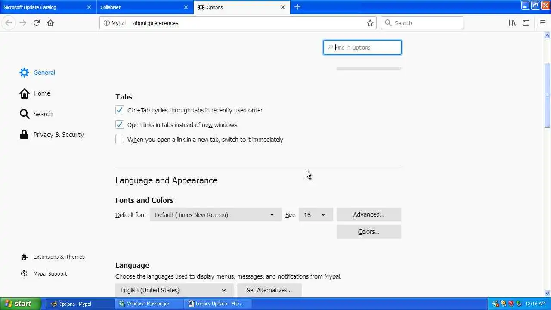
Task: Click the 12:16 AM system clock
Action: (x=535, y=304)
